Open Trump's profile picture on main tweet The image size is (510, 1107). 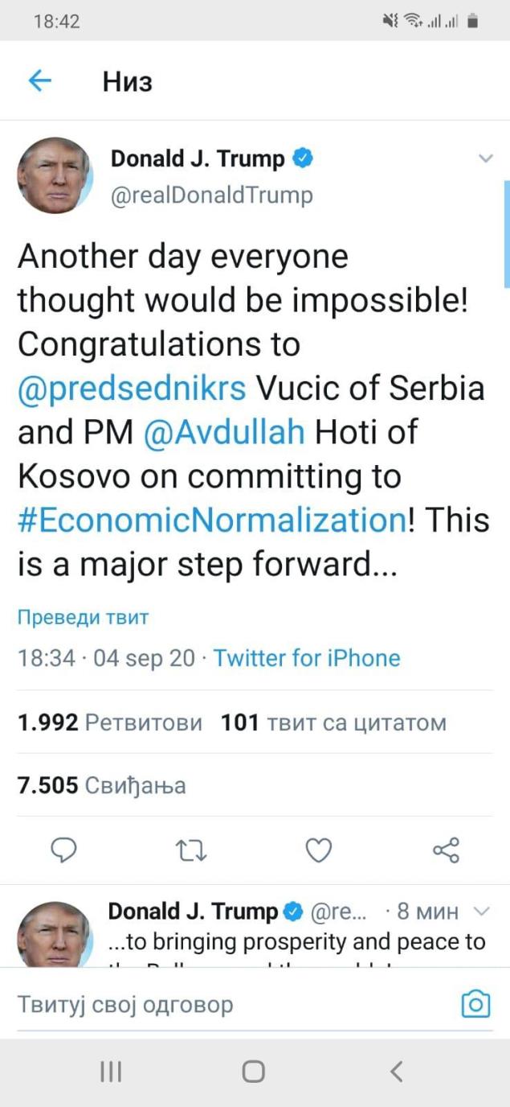point(55,175)
